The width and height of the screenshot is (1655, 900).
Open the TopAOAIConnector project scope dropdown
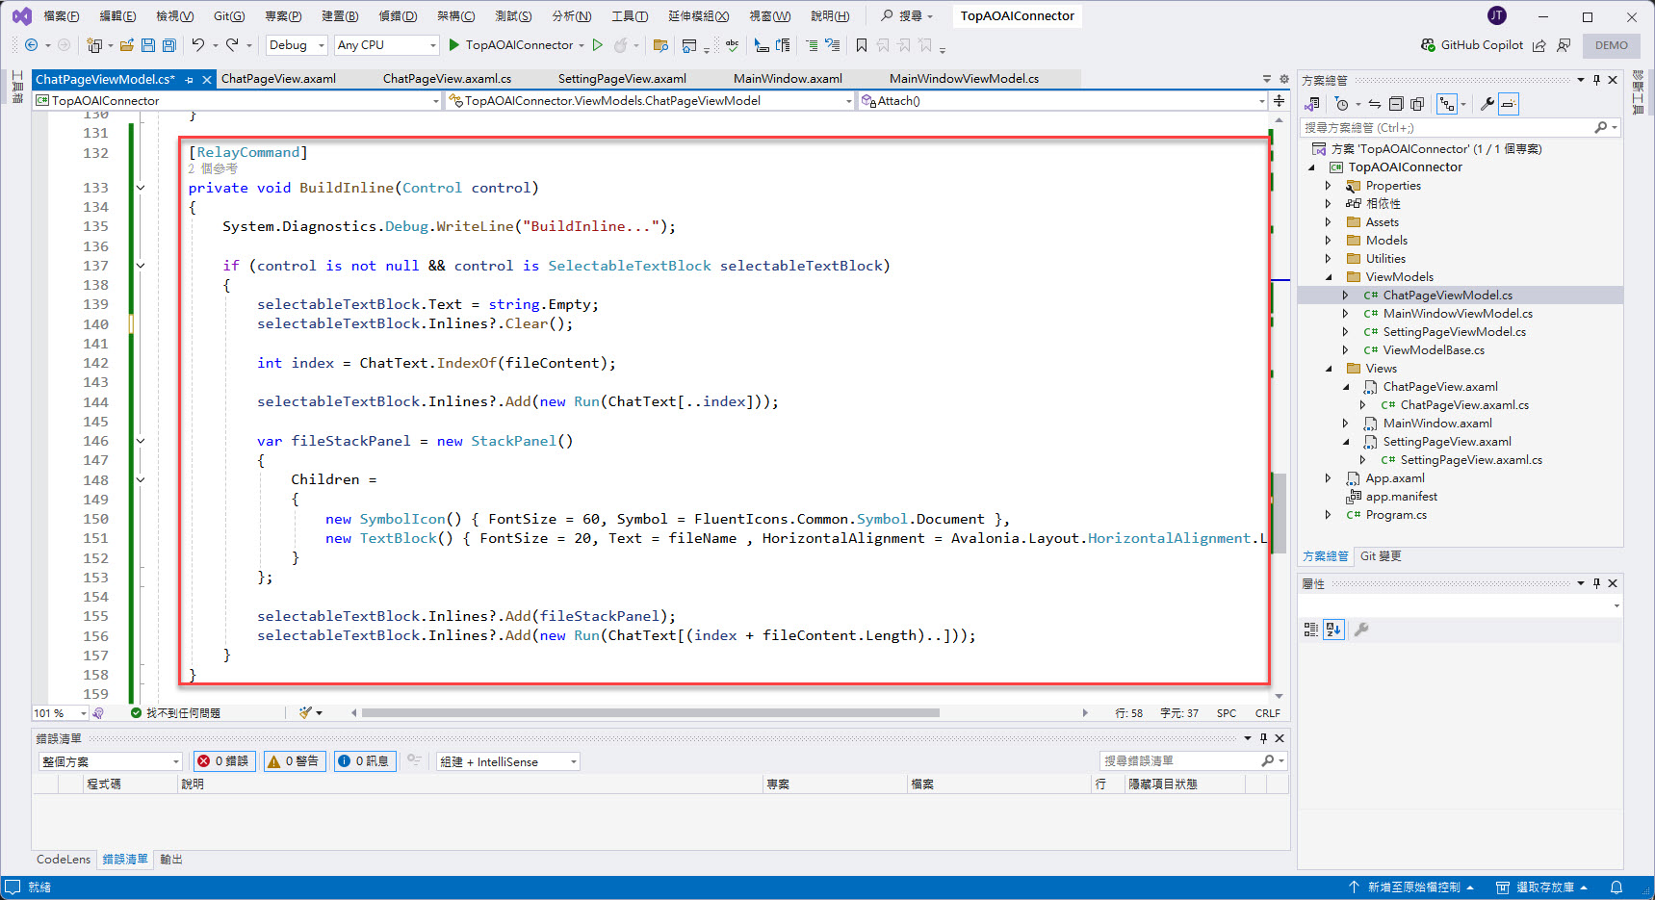[x=237, y=100]
